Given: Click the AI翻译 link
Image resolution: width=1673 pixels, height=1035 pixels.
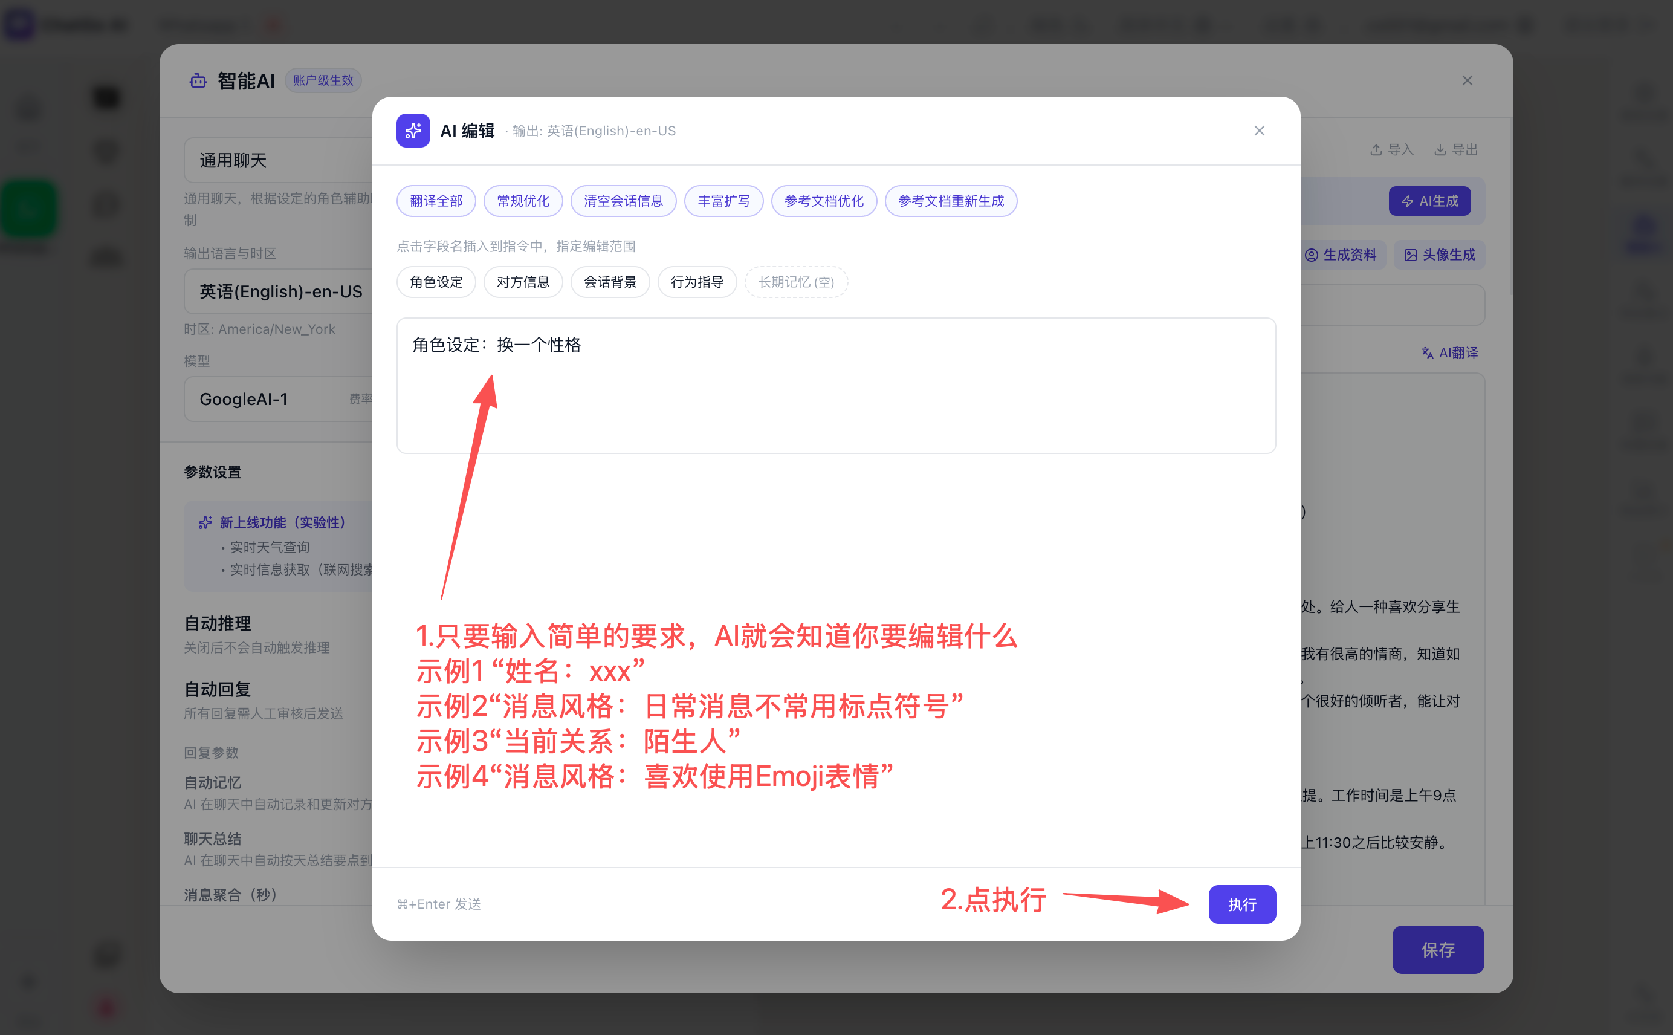Looking at the screenshot, I should (1449, 352).
